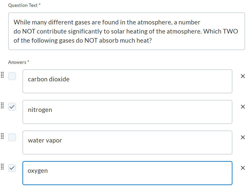Viewport: 251px width, 190px height.
Task: Click the oxygen answer text box
Action: point(127,173)
